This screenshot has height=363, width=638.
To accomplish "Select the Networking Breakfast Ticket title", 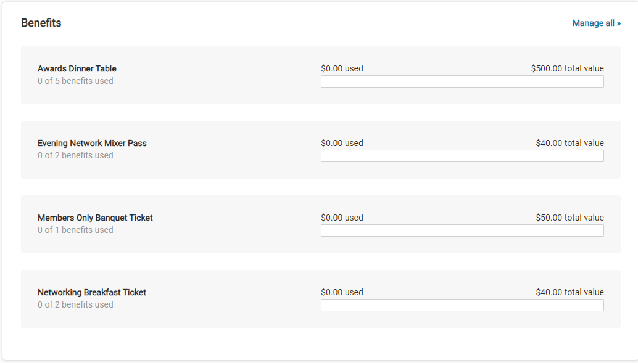I will pyautogui.click(x=92, y=293).
